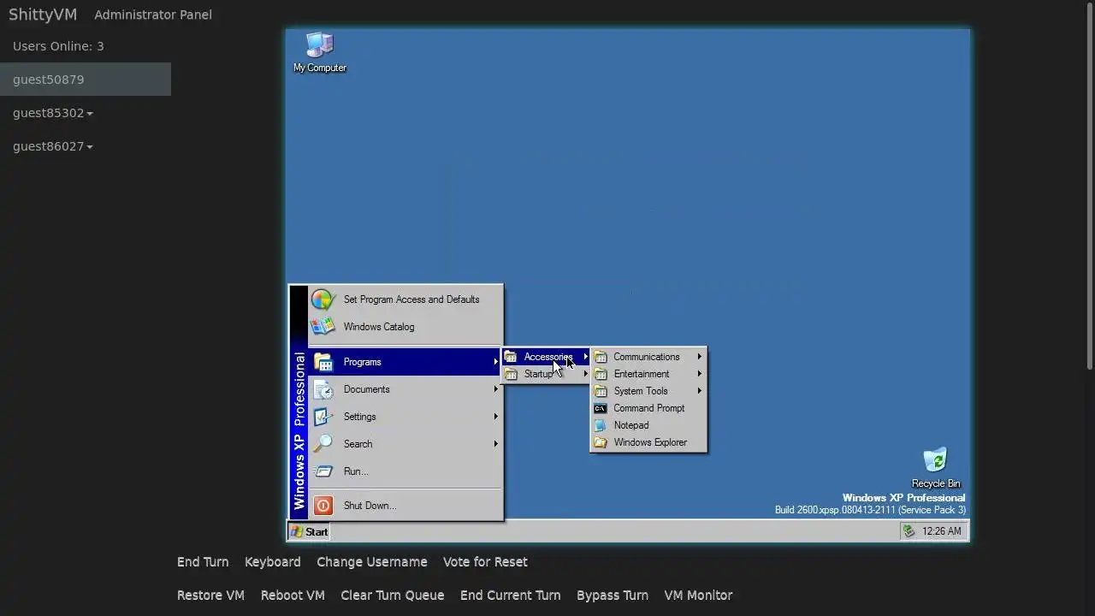This screenshot has height=616, width=1095.
Task: Click the Set Program Access and Defaults icon
Action: [x=323, y=299]
